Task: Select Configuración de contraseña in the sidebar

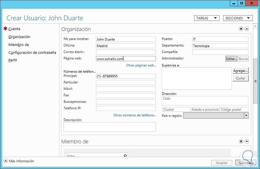Action: point(32,52)
